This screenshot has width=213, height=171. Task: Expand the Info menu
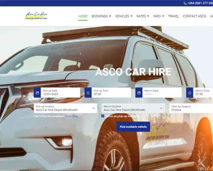point(158,16)
